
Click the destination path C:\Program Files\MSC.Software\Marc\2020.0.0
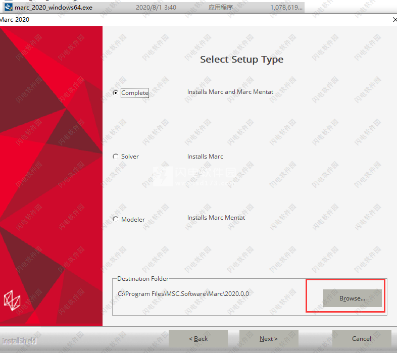coord(183,294)
